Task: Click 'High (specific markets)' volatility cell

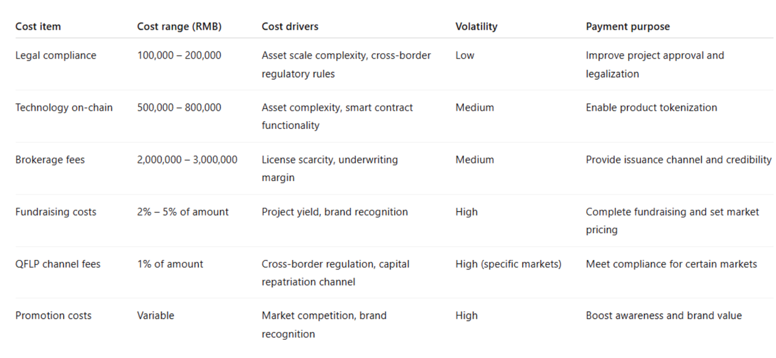Action: click(x=508, y=264)
